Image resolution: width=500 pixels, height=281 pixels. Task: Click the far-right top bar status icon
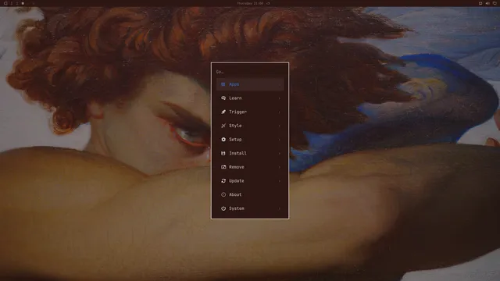point(495,3)
